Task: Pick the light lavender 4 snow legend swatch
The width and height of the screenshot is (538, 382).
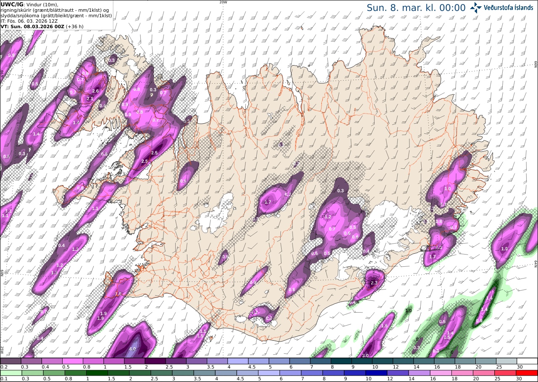Action: coord(238,361)
